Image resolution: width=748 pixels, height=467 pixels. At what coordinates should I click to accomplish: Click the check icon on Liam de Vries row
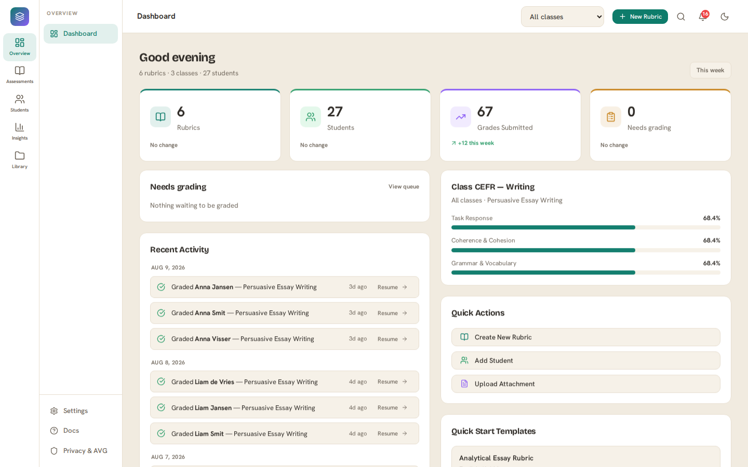coord(161,382)
